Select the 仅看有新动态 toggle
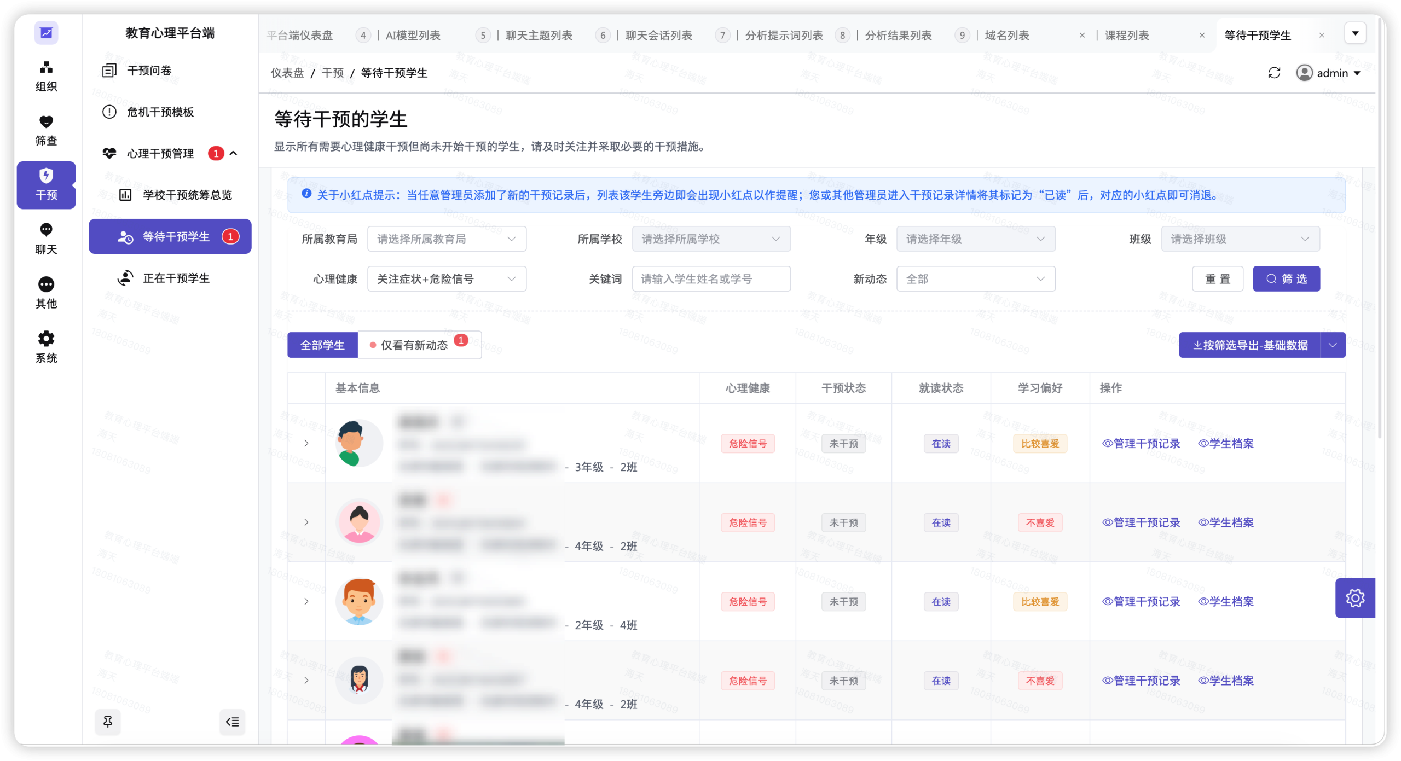The height and width of the screenshot is (761, 1401). (419, 345)
